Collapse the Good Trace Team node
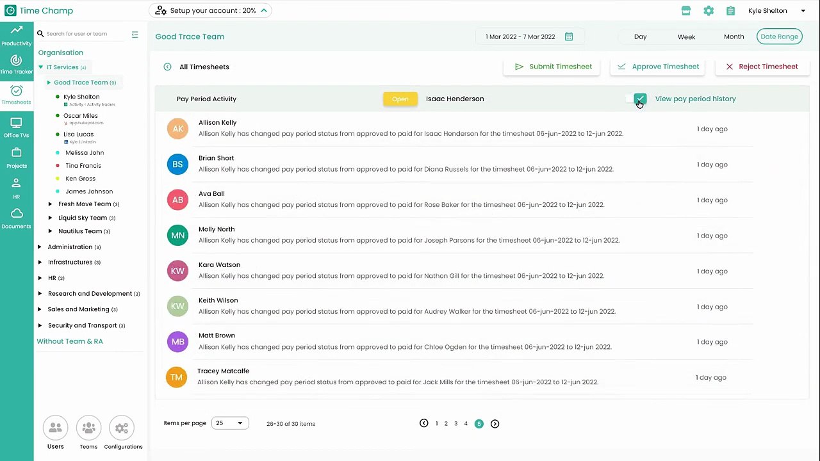 [x=49, y=83]
